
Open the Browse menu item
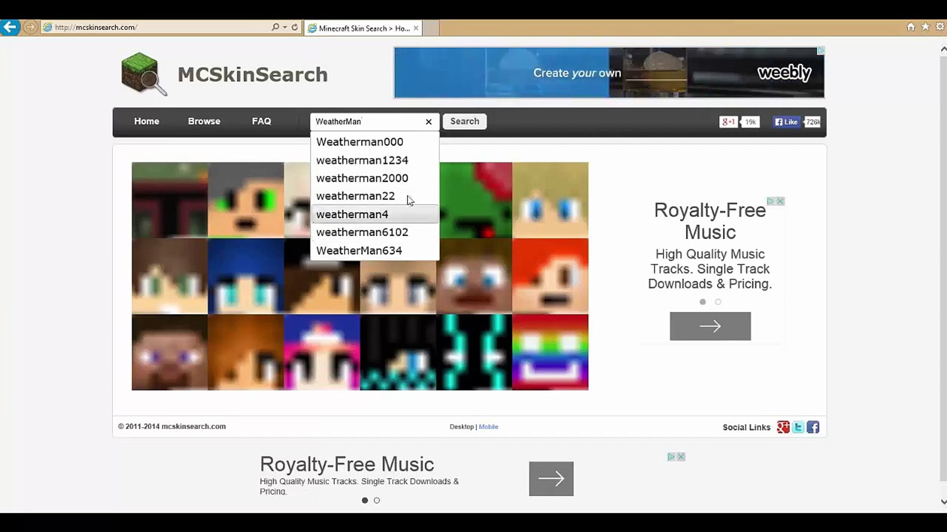tap(204, 121)
